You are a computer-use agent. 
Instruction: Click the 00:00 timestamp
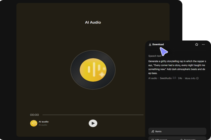point(34,115)
